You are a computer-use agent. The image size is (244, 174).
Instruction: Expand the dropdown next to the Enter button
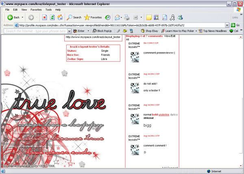pos(88,31)
